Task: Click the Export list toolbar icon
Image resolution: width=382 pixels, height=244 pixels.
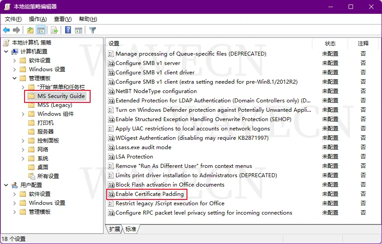Action: pos(54,30)
